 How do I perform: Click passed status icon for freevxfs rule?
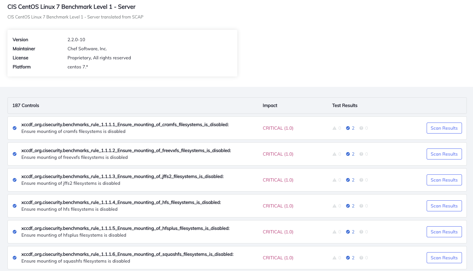[x=15, y=154]
